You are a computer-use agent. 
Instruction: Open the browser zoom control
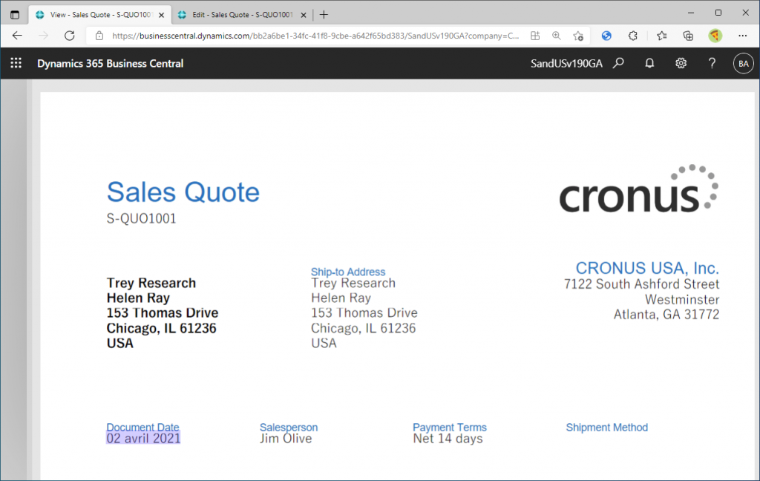pyautogui.click(x=557, y=36)
